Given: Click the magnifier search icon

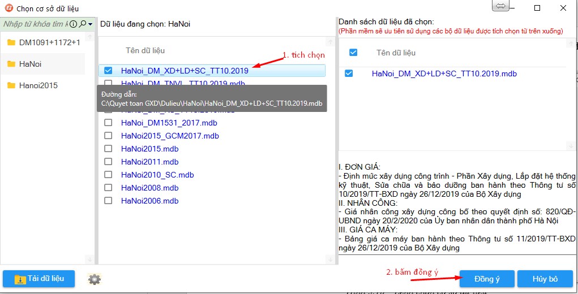Looking at the screenshot, I should [83, 24].
